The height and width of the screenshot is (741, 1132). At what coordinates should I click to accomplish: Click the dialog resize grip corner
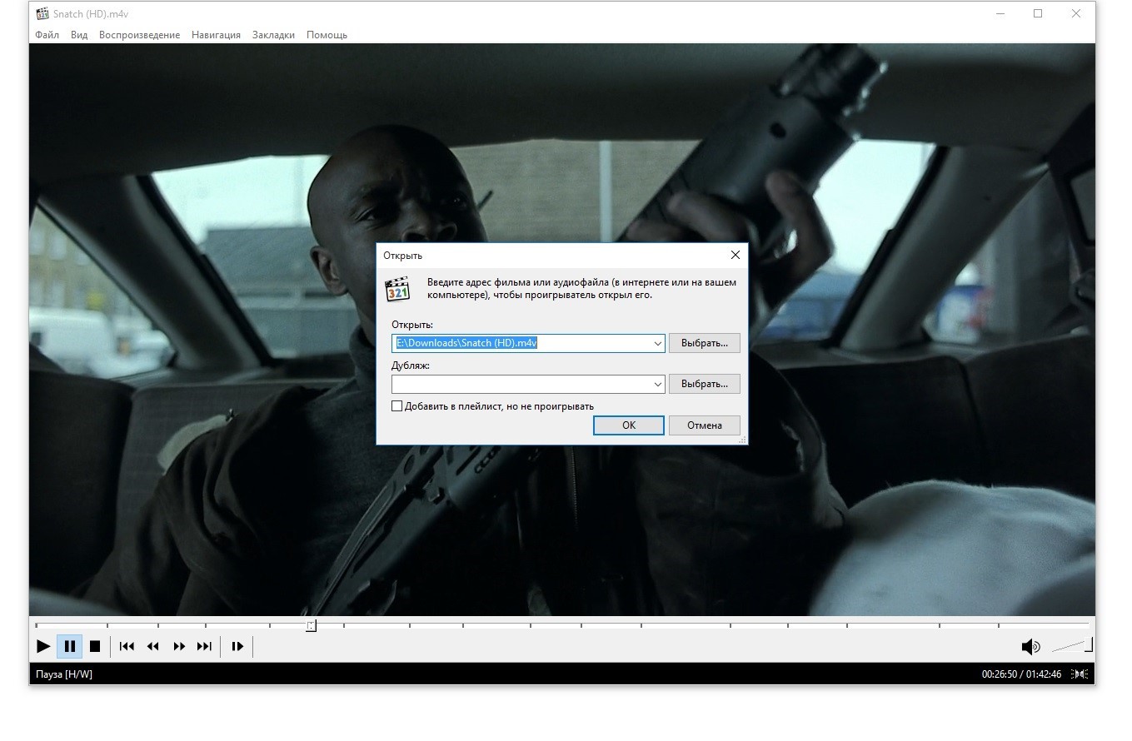(x=742, y=440)
